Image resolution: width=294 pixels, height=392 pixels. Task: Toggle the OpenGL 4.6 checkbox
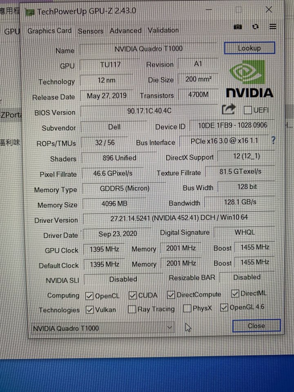pyautogui.click(x=224, y=307)
